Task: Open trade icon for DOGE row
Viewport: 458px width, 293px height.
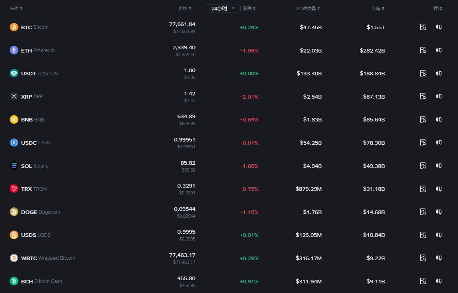Action: [438, 212]
